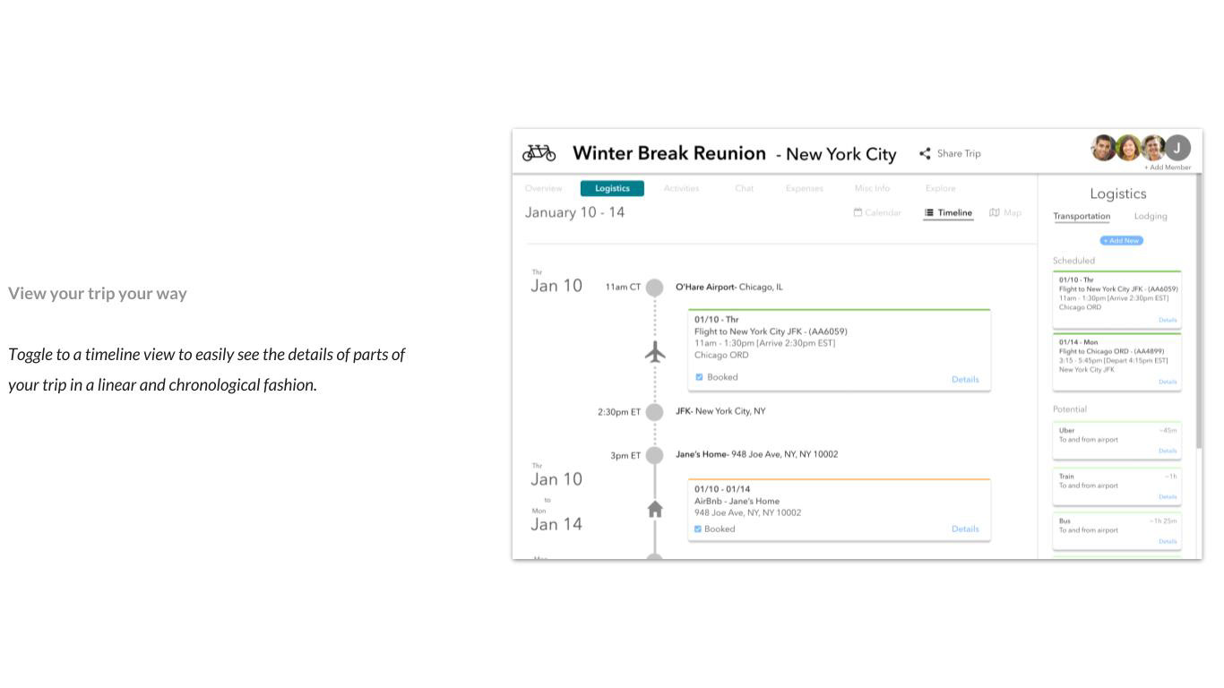Viewport: 1224px width, 688px height.
Task: Click the 'Train' potential card title
Action: [1066, 477]
